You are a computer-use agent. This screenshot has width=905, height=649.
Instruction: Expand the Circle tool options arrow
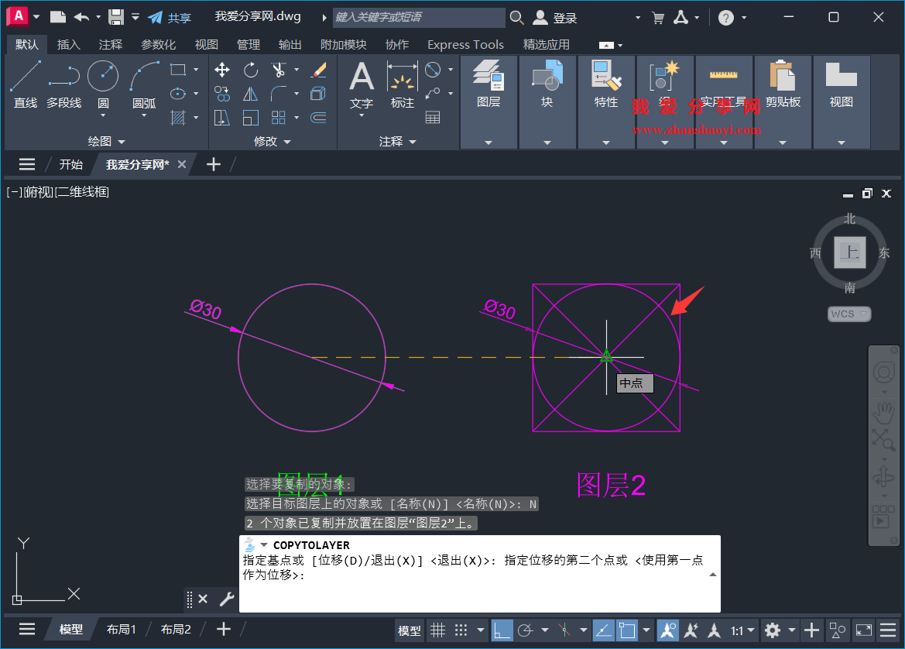point(103,116)
